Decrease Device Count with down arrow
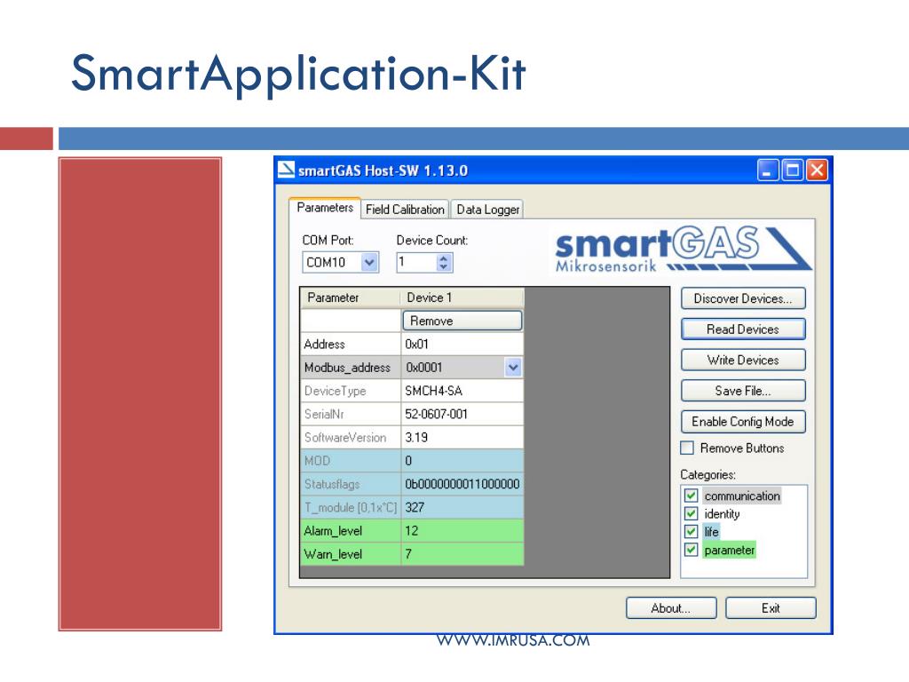Image resolution: width=909 pixels, height=682 pixels. pyautogui.click(x=444, y=266)
